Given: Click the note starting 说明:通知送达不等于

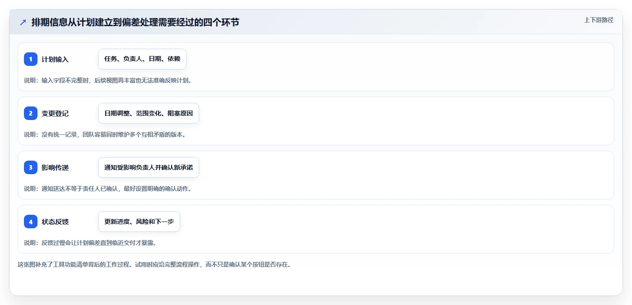Looking at the screenshot, I should click(108, 189).
